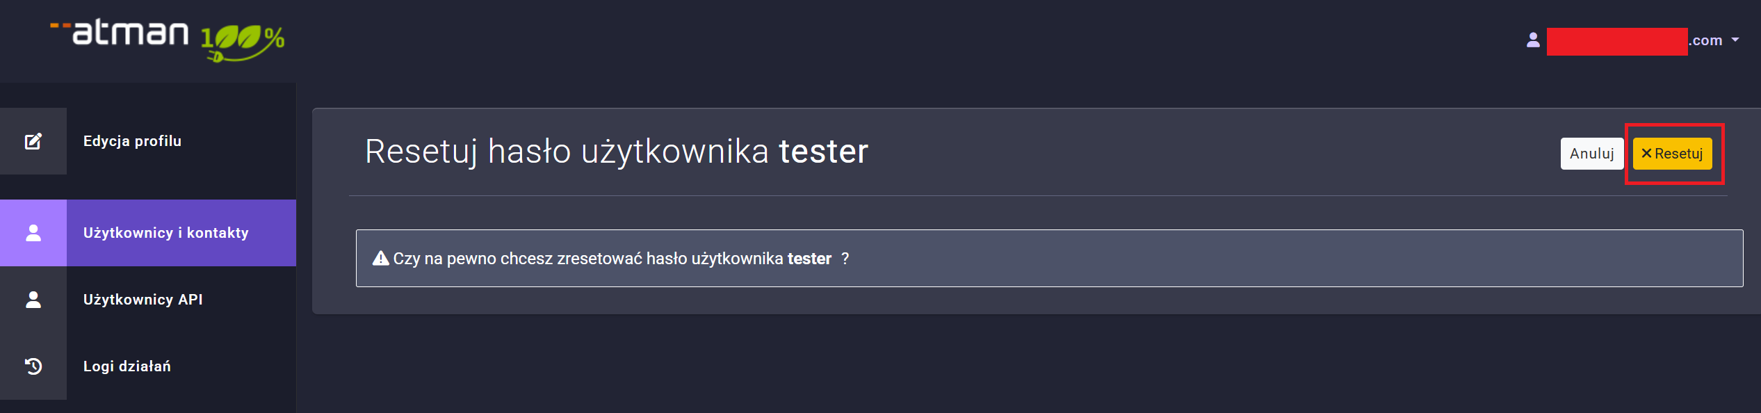Click the Użytkownicy i kontakty person icon
Viewport: 1761px width, 413px height.
coord(33,233)
